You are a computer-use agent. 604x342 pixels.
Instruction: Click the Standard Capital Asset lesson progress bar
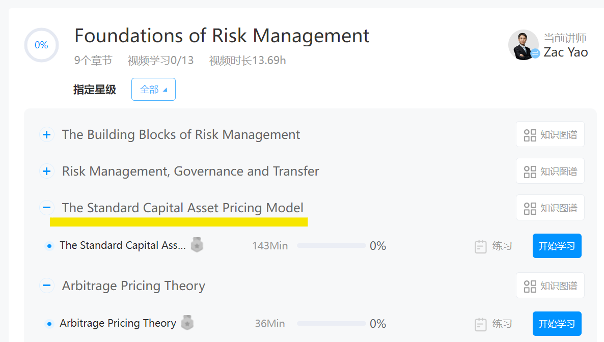(x=331, y=246)
